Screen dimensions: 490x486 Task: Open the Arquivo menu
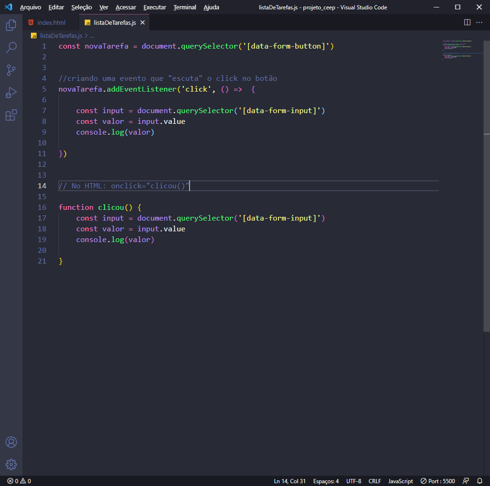(x=30, y=7)
